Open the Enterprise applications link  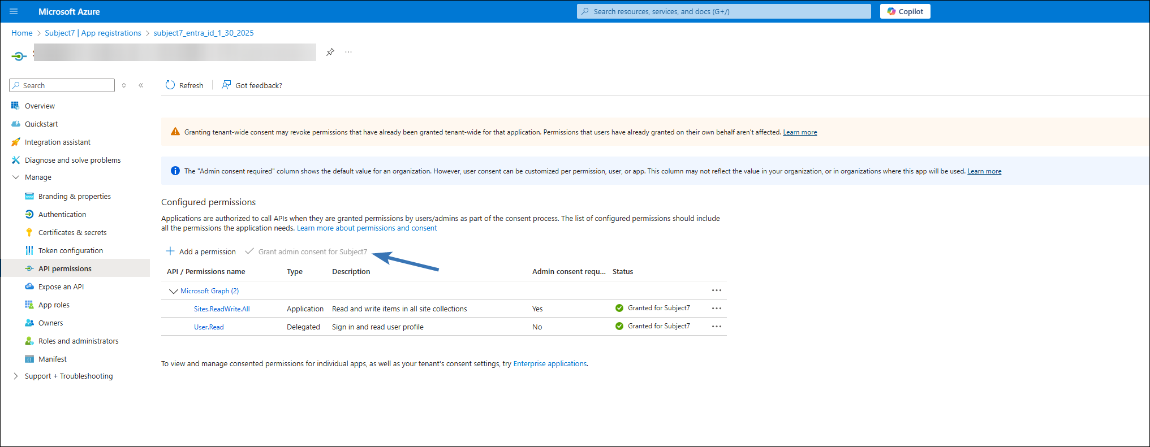coord(550,363)
